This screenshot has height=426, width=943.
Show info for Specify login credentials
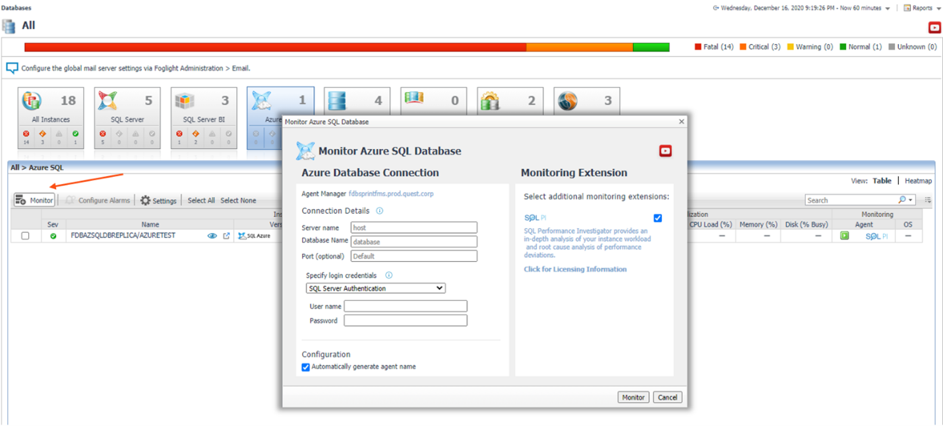tap(388, 275)
